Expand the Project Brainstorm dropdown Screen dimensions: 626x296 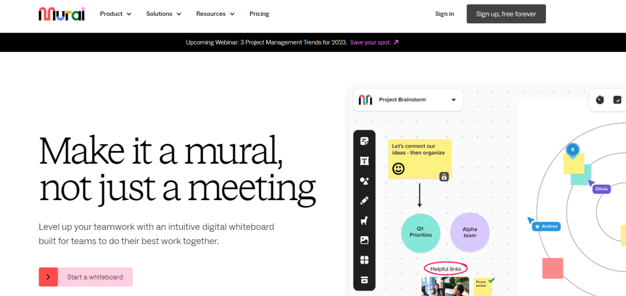tap(454, 100)
